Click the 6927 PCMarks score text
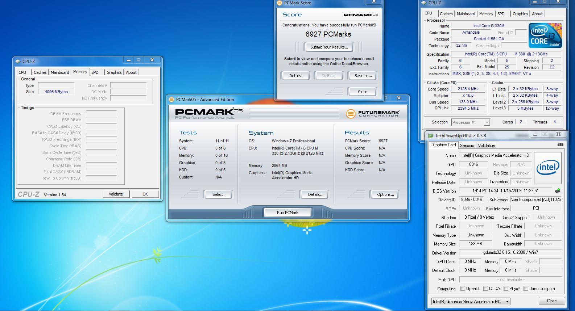The image size is (575, 311). (x=328, y=34)
